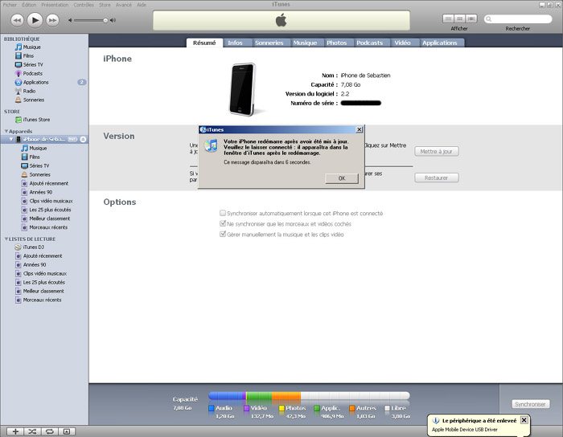Image resolution: width=563 pixels, height=437 pixels.
Task: Eject the iPhone de Sebastien device
Action: coord(83,140)
